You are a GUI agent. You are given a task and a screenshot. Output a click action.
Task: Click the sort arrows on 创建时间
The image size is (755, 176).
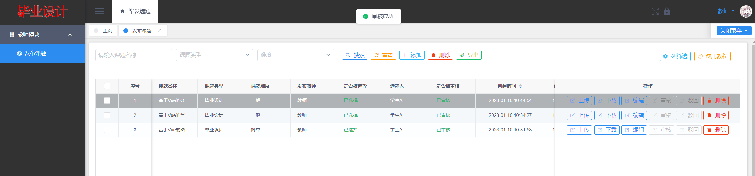pyautogui.click(x=521, y=86)
